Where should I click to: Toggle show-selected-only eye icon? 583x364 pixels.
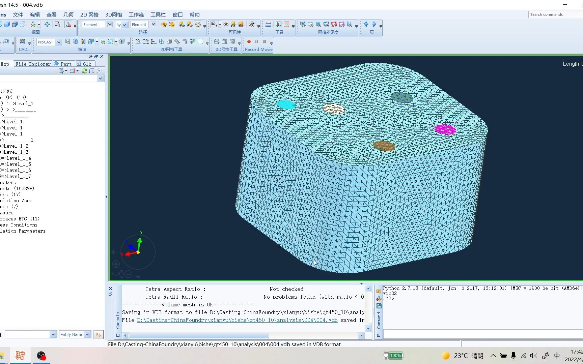pos(233,24)
